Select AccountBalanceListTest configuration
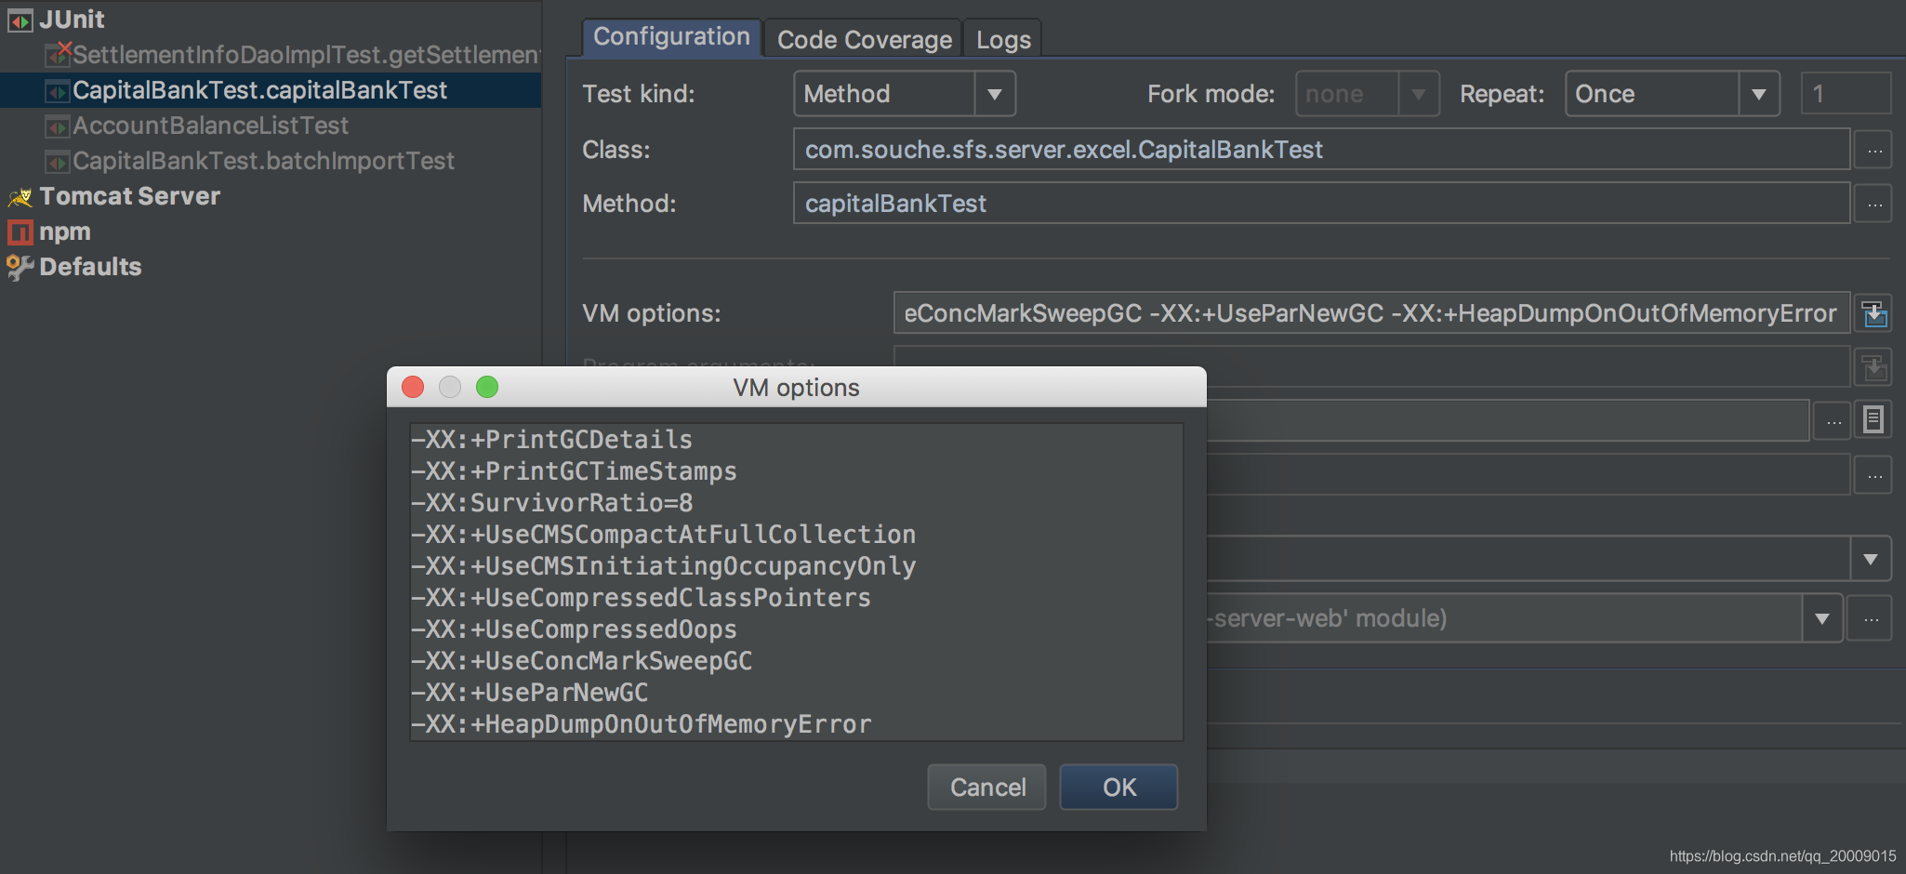The height and width of the screenshot is (874, 1906). click(x=210, y=126)
